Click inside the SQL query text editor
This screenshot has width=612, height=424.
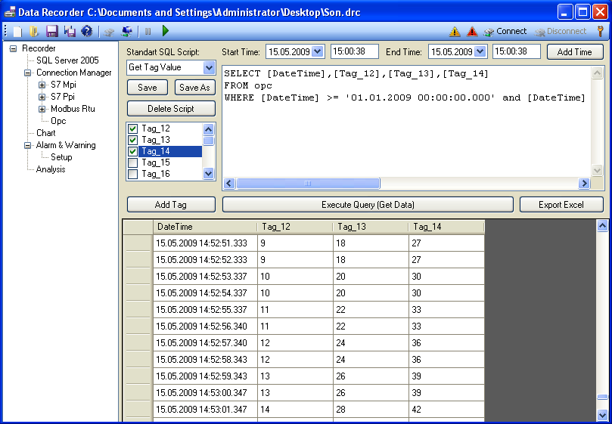pos(407,121)
